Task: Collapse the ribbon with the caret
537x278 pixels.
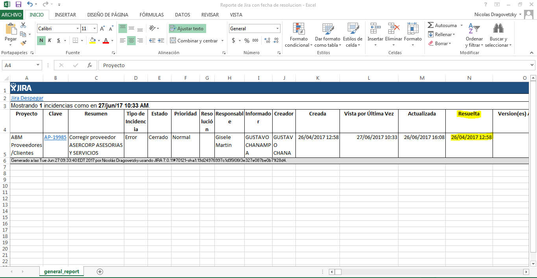Action: pos(532,53)
